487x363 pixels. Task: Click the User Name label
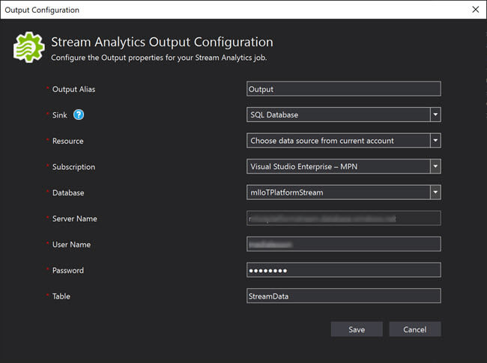[x=71, y=245]
